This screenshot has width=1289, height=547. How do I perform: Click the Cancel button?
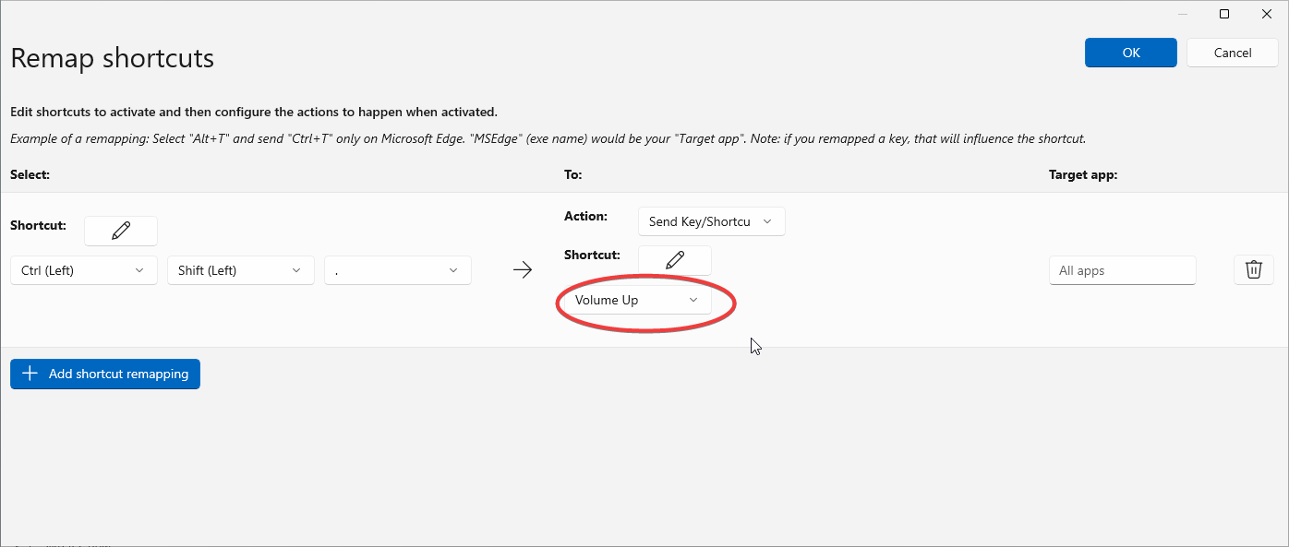pyautogui.click(x=1232, y=53)
